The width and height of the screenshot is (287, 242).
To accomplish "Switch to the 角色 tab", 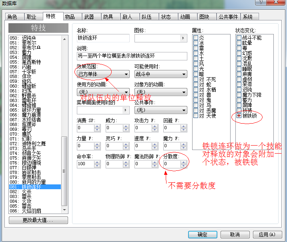I will pyautogui.click(x=15, y=17).
